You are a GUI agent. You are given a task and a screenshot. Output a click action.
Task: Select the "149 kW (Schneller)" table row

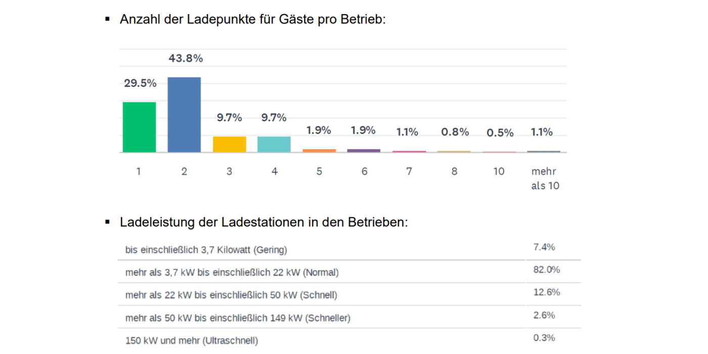click(238, 318)
